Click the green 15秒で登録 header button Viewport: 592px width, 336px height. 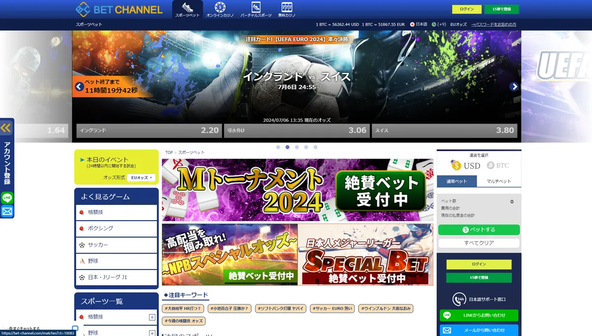(502, 9)
